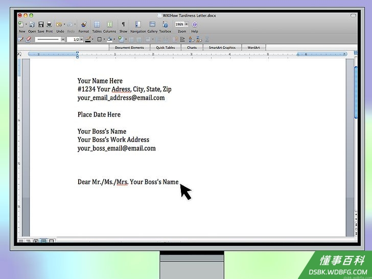
Task: Click the Sort Descending icon
Action: pos(199,40)
